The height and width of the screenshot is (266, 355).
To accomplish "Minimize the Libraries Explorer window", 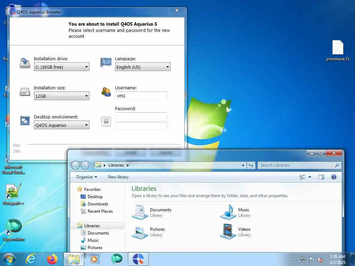I will pyautogui.click(x=312, y=153).
